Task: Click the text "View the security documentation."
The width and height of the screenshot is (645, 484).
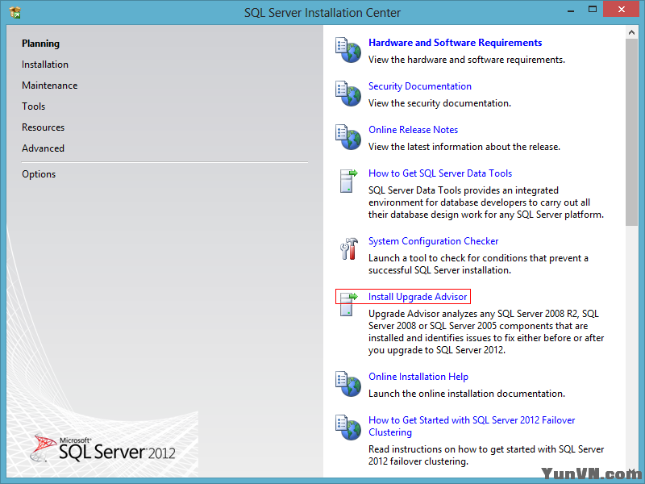Action: 439,104
